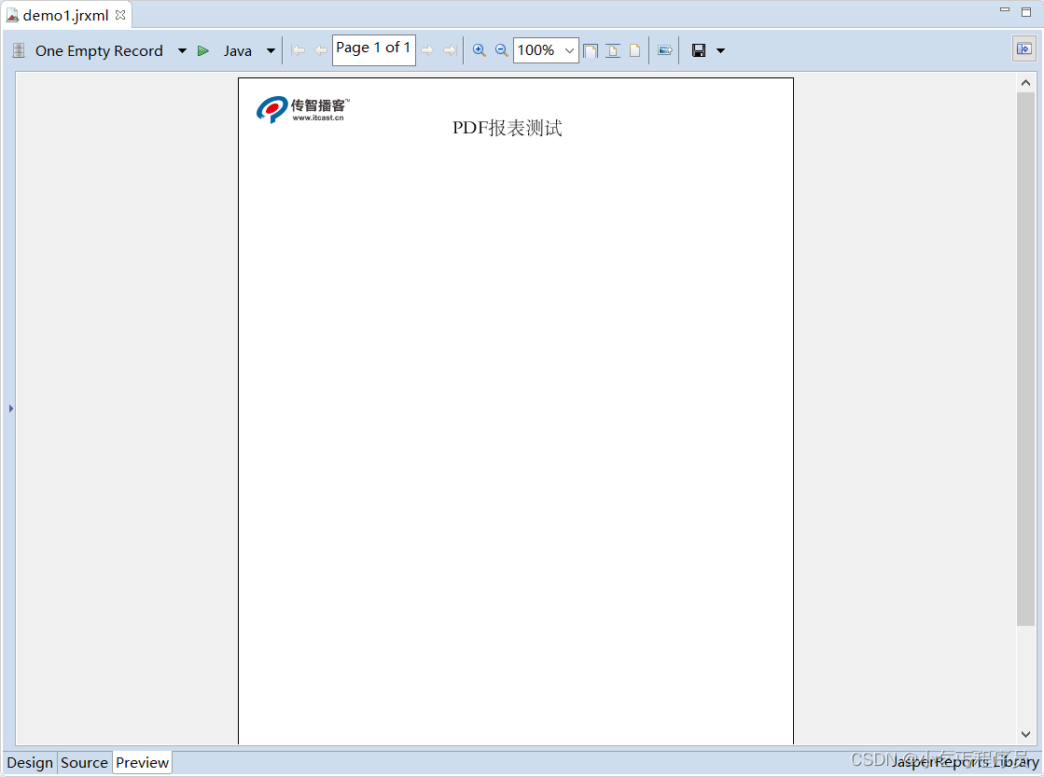Click the Page 1 of 1 field
The image size is (1044, 777).
click(373, 50)
